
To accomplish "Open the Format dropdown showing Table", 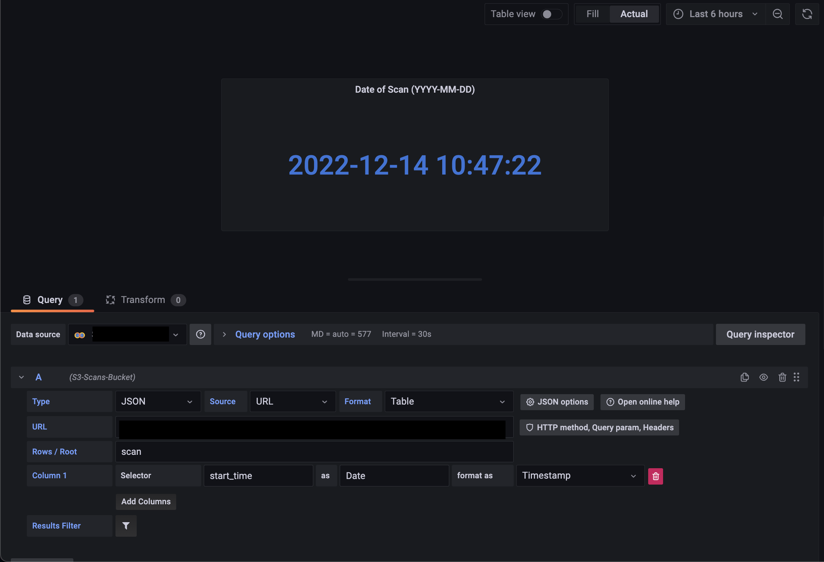I will coord(448,401).
